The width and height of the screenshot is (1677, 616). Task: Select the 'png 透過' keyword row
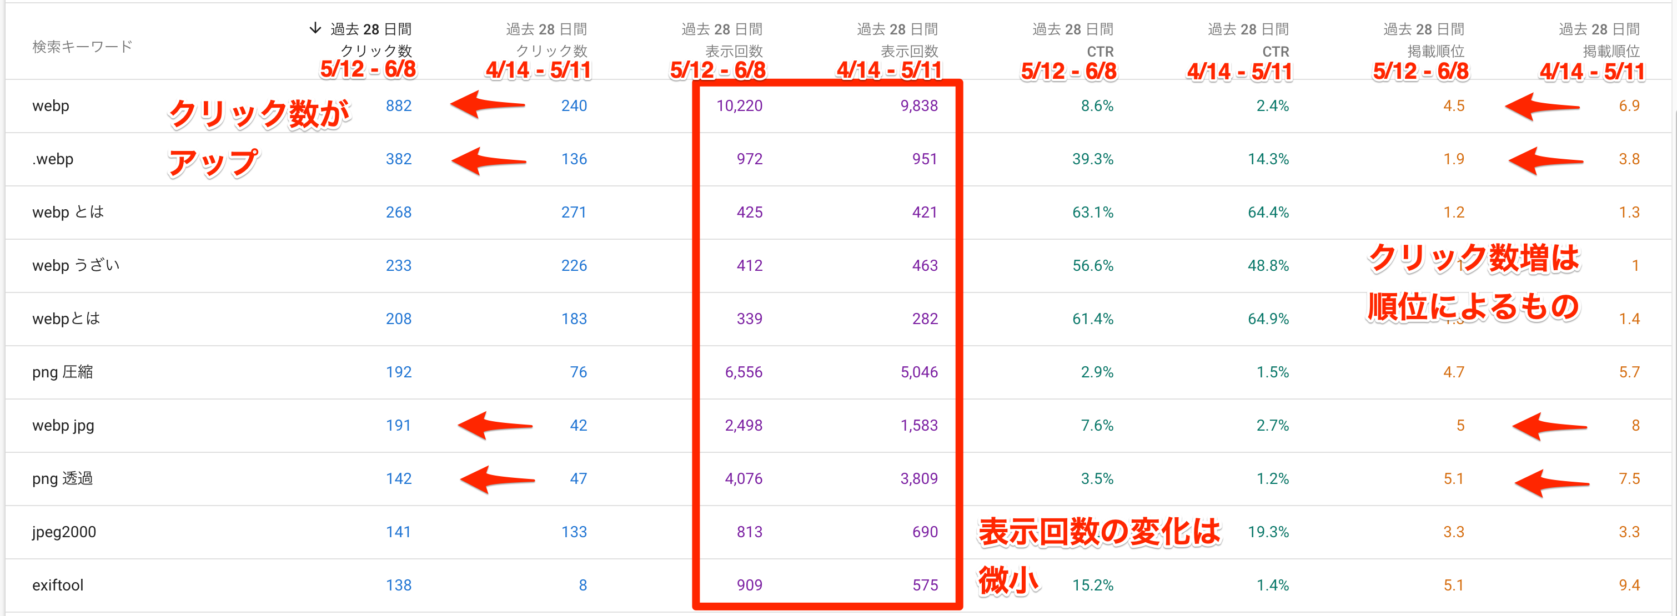(x=838, y=479)
